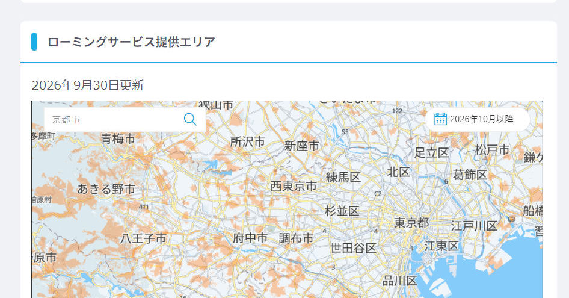This screenshot has height=298, width=569.
Task: Click the あきる野市 map label
Action: 106,189
